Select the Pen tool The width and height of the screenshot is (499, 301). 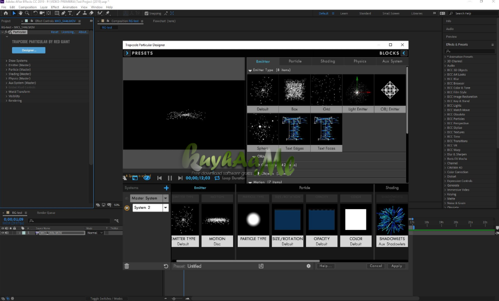[x=63, y=13]
